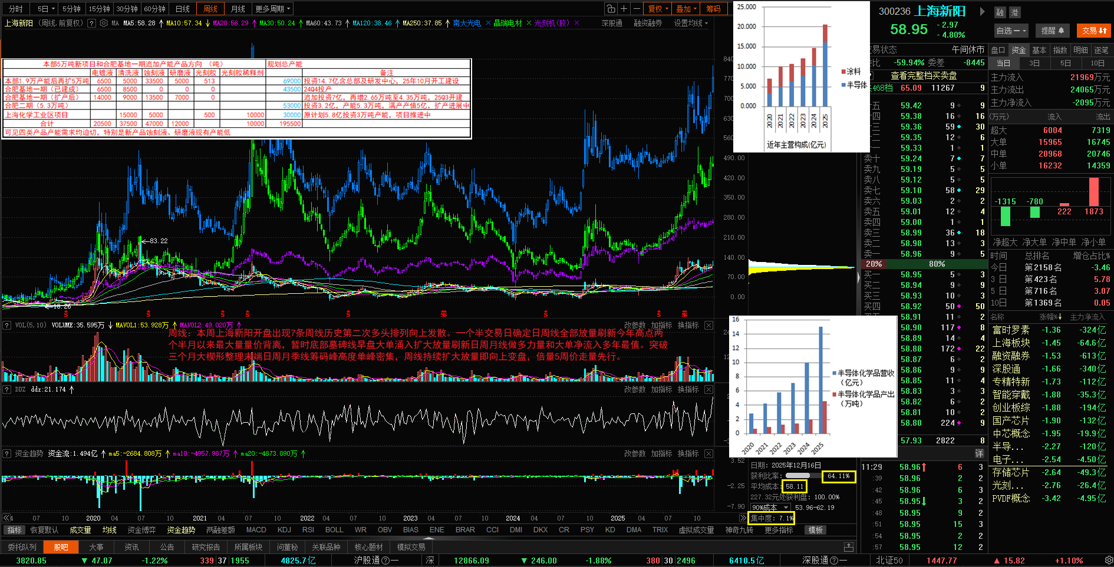The width and height of the screenshot is (1114, 567).
Task: Switch to 日线 period tab
Action: point(183,9)
